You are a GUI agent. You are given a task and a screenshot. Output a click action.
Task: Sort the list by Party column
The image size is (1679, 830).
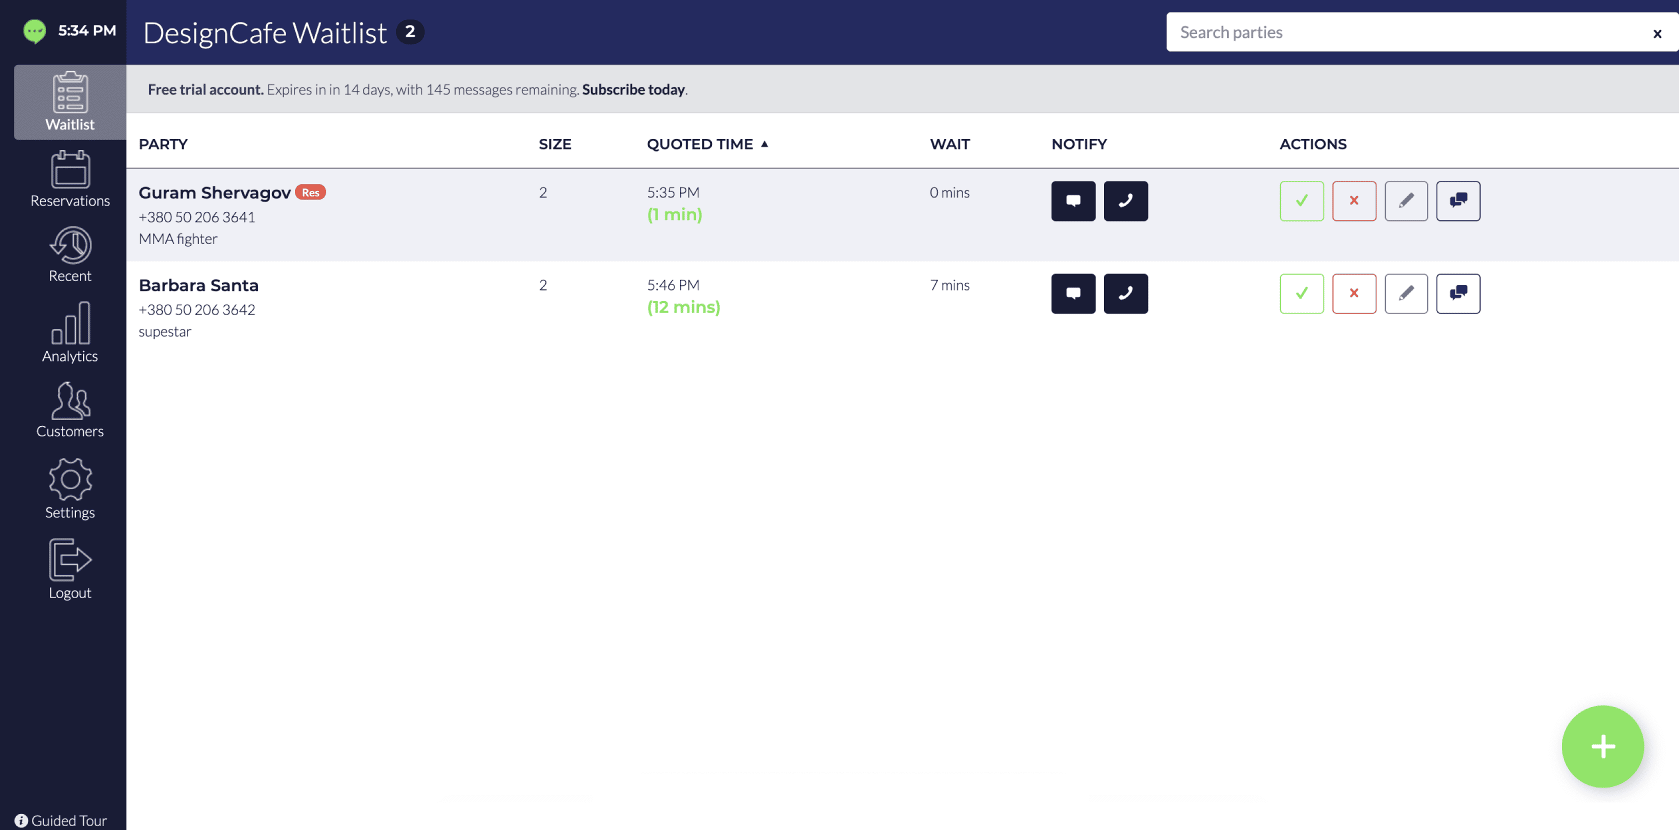pyautogui.click(x=163, y=144)
